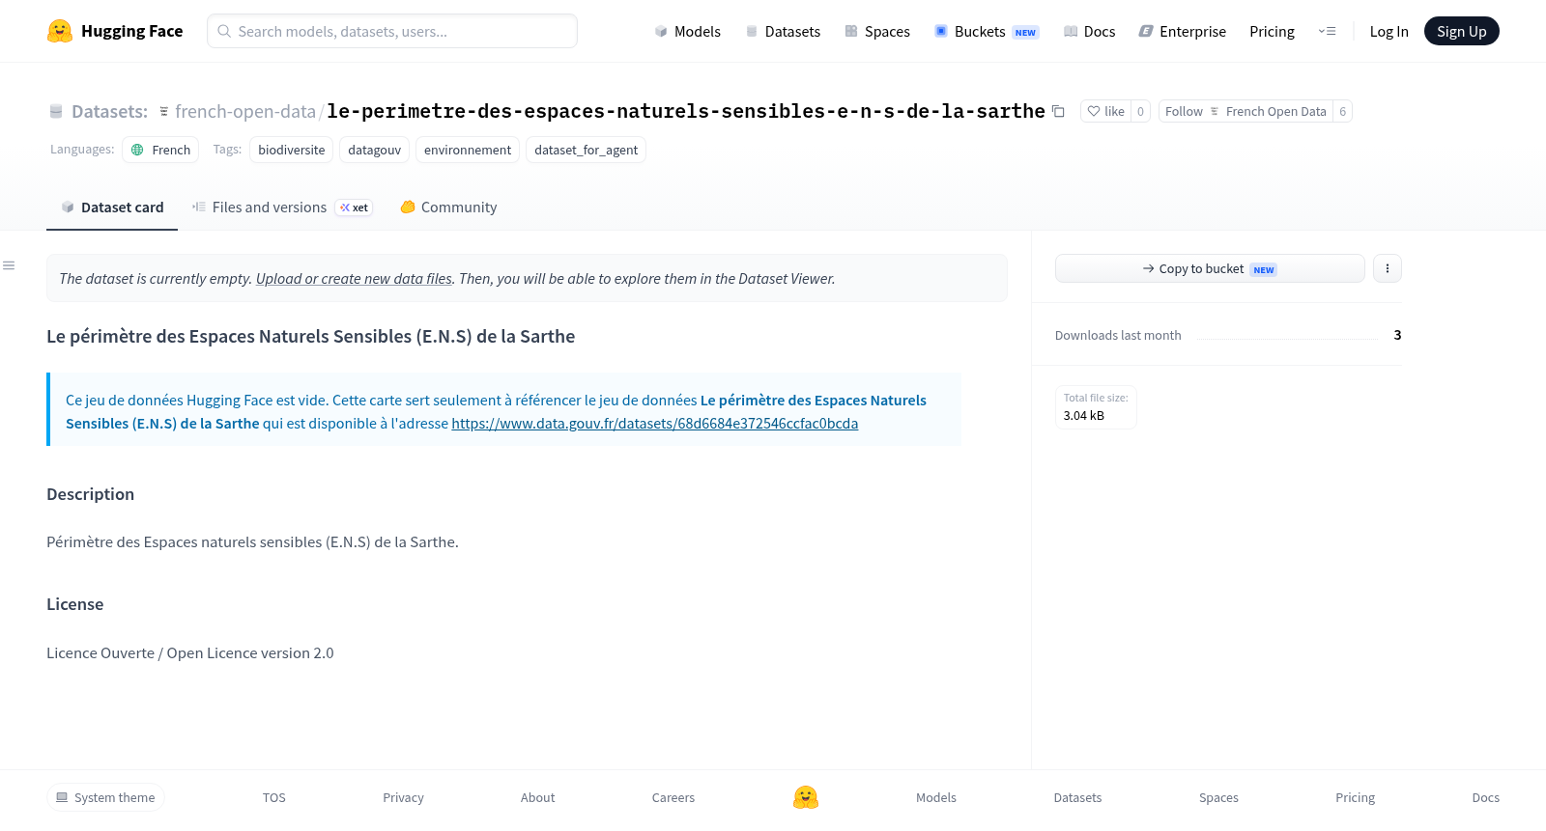Screen dimensions: 1546x831
Task: Select the French language tag
Action: [x=160, y=150]
